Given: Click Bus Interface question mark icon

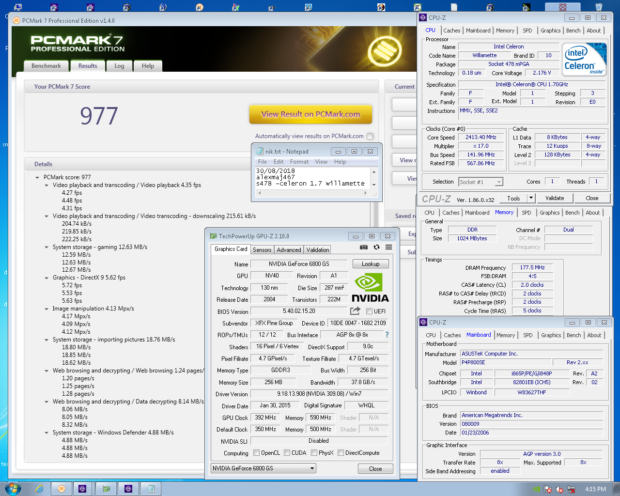Looking at the screenshot, I should (387, 335).
